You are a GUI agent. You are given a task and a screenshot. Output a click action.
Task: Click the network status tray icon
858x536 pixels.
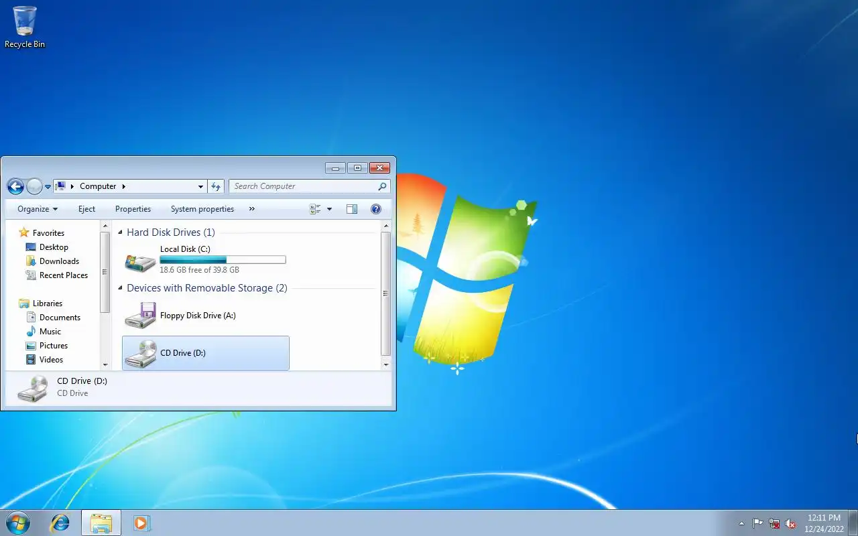click(x=774, y=523)
